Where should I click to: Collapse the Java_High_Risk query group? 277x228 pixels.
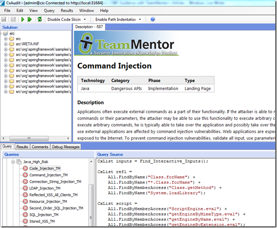(x=13, y=162)
